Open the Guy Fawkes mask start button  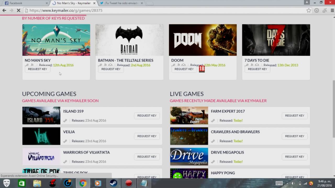pyautogui.click(x=7, y=183)
